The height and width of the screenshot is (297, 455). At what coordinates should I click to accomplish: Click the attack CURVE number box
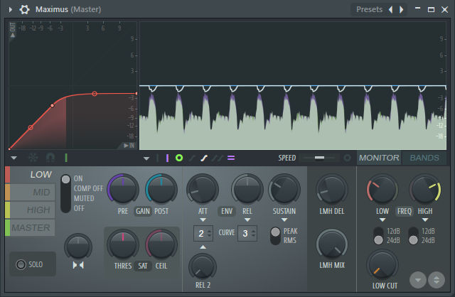203,233
